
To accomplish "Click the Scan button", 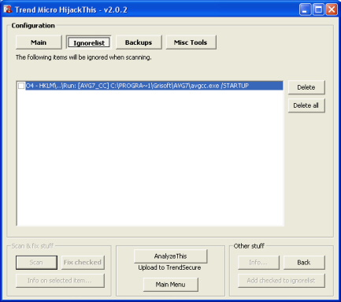I will (x=36, y=263).
